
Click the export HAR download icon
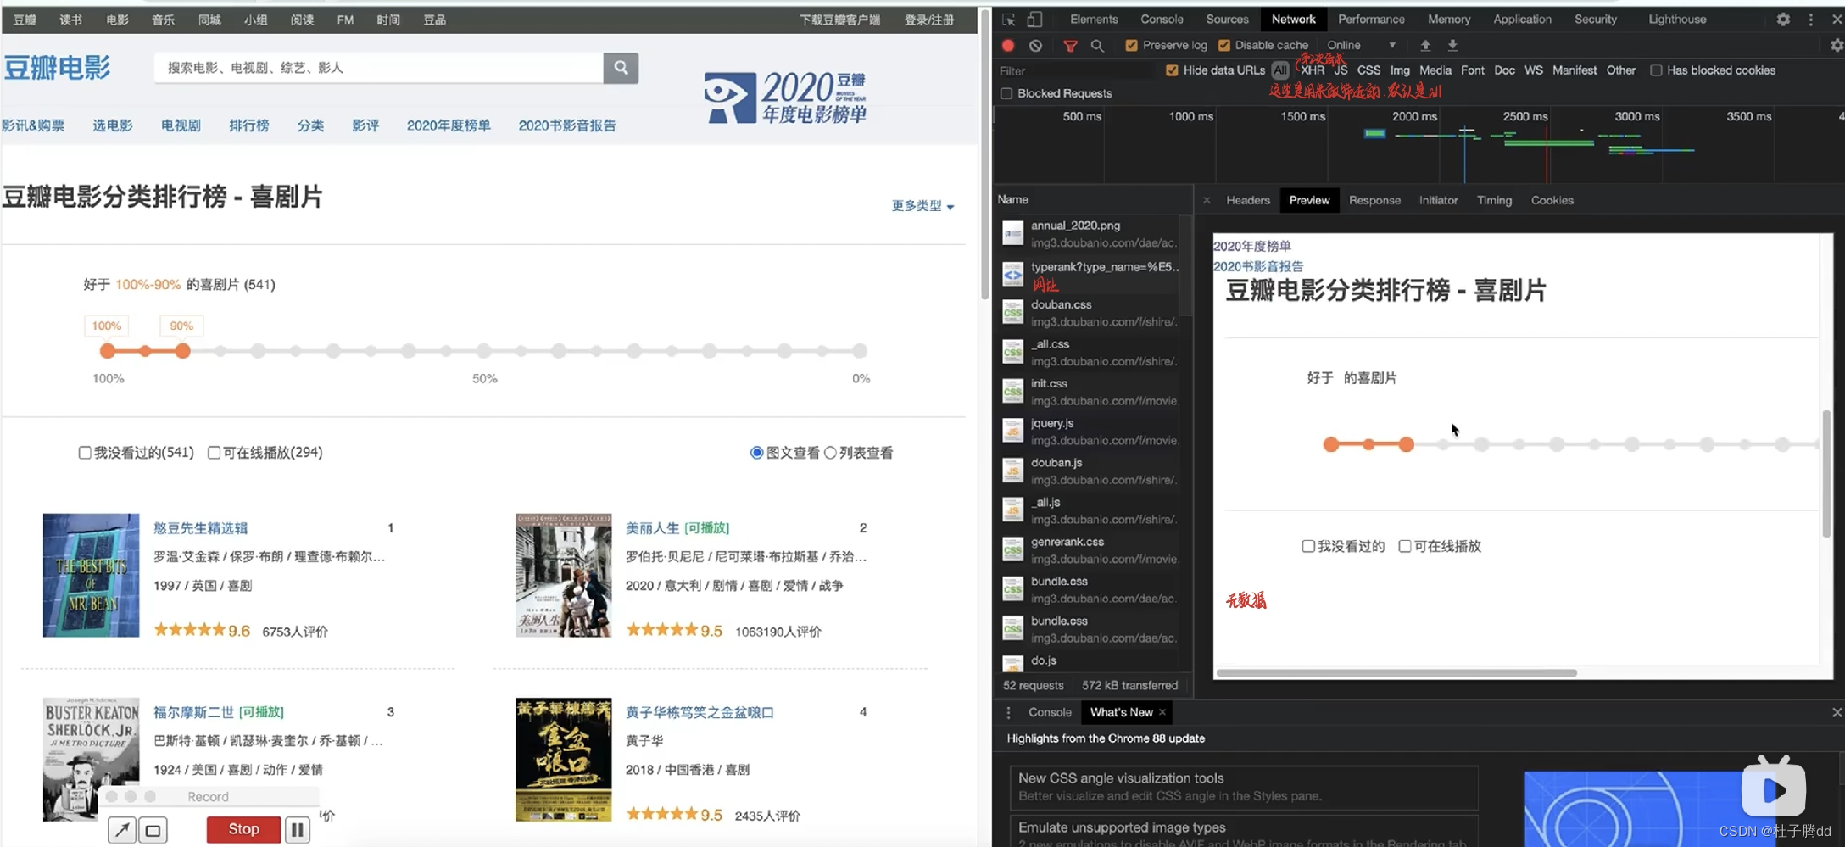pos(1452,46)
